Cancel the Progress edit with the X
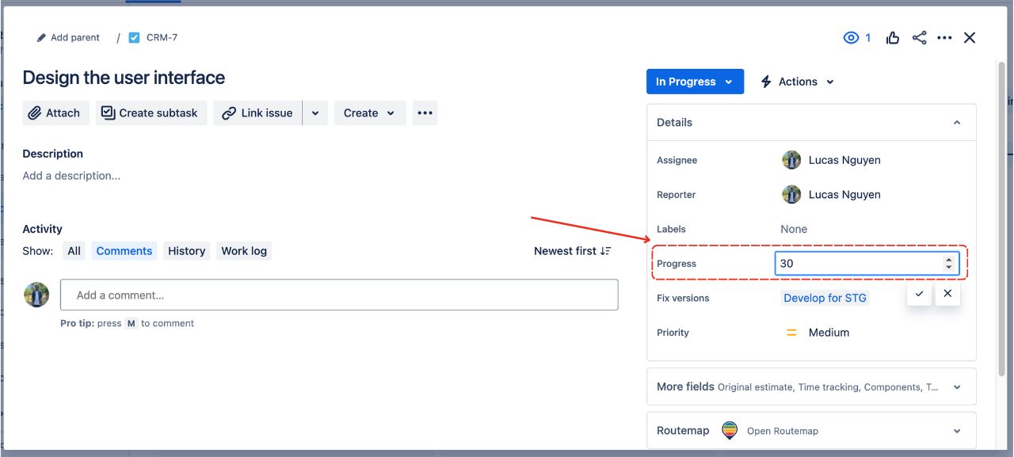Screen dimensions: 1014x457 pos(947,293)
